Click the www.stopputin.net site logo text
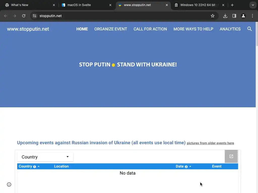This screenshot has height=193, width=258. [28, 29]
